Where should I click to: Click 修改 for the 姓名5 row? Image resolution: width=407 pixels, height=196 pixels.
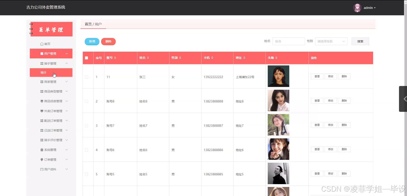click(x=331, y=174)
